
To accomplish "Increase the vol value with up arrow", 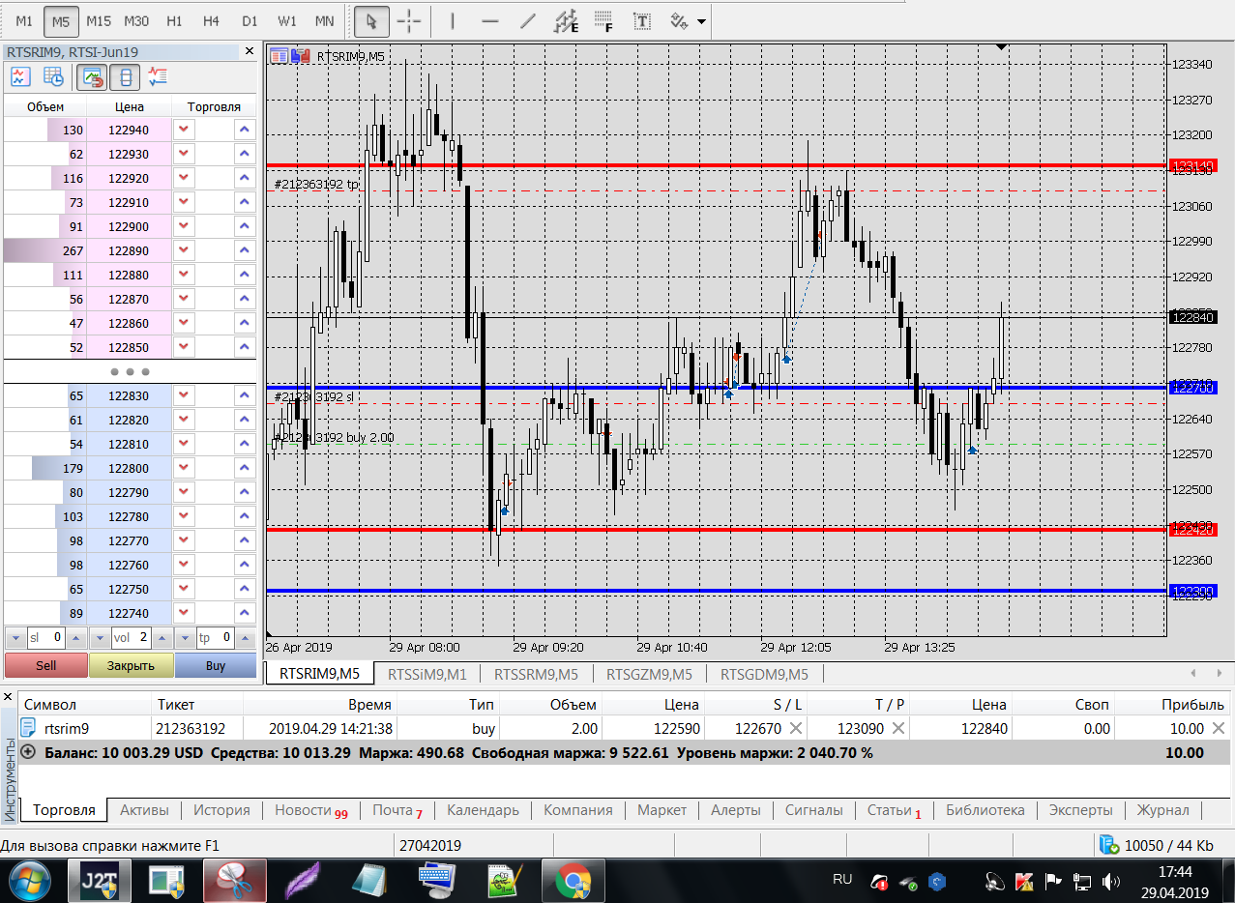I will click(x=162, y=638).
